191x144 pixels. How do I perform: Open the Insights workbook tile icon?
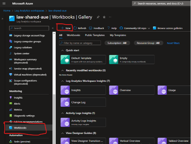pos(65,90)
